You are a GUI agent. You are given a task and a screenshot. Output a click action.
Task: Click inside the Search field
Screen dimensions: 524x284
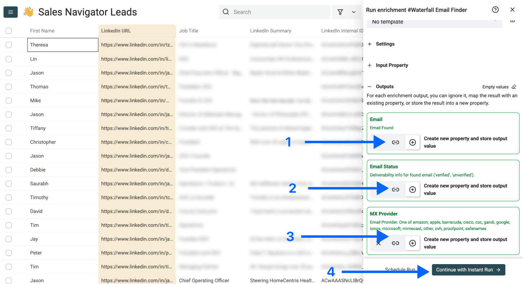275,12
